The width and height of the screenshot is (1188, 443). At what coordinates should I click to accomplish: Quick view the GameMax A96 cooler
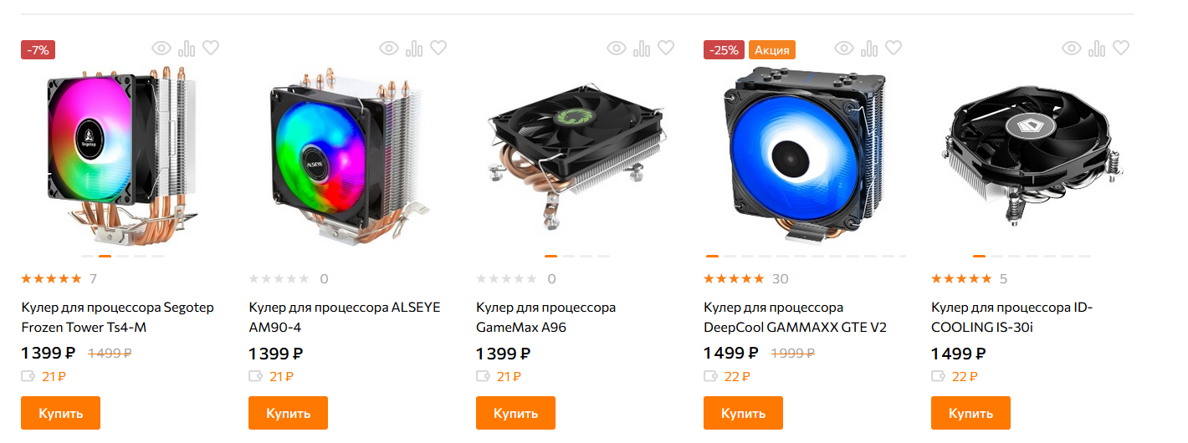[617, 48]
